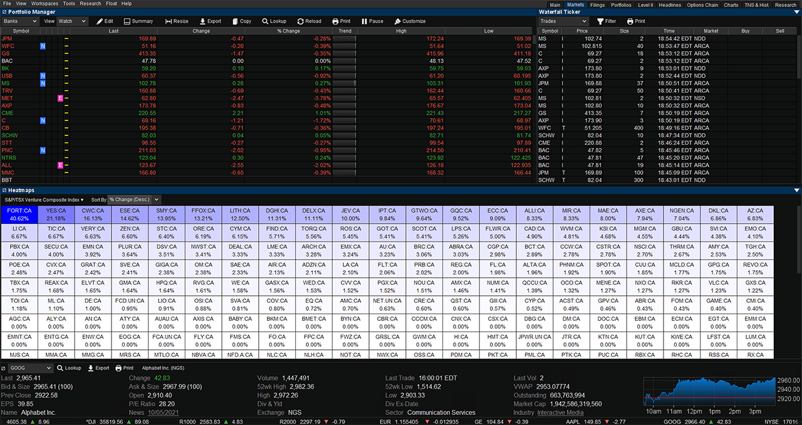Open the Float menu
This screenshot has height=425, width=802.
[111, 4]
